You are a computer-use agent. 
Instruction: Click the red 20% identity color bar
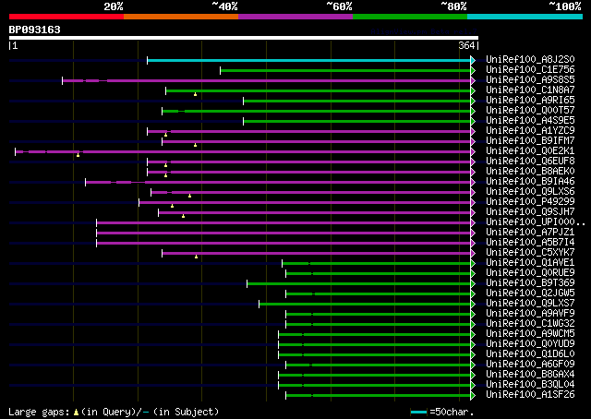coord(66,17)
